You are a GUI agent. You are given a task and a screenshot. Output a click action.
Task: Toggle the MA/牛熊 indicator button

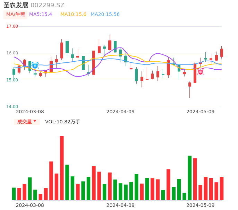pyautogui.click(x=15, y=15)
